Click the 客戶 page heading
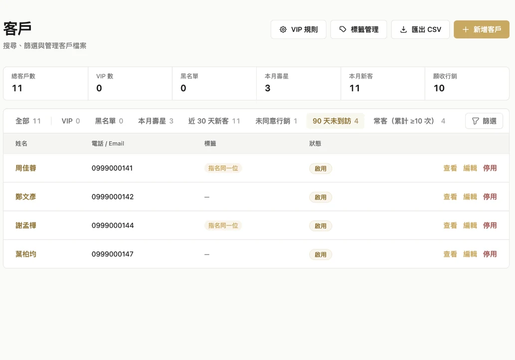 17,28
